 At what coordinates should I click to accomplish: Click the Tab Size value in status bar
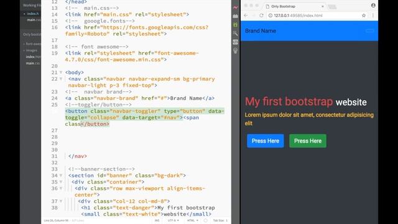(220, 220)
